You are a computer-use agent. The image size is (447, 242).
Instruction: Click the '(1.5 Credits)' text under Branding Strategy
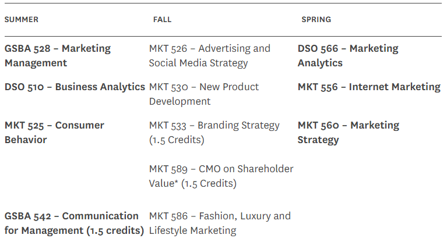coord(177,140)
